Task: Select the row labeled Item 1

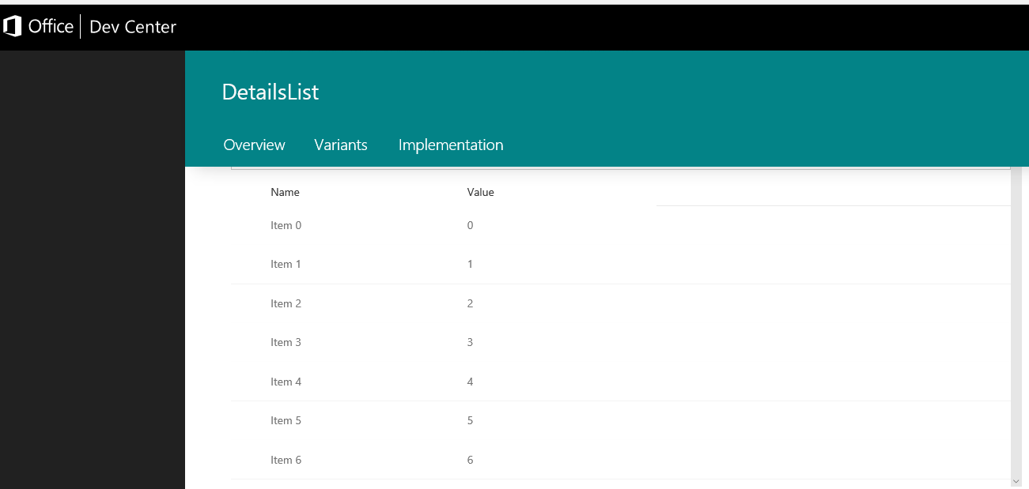Action: (x=286, y=264)
